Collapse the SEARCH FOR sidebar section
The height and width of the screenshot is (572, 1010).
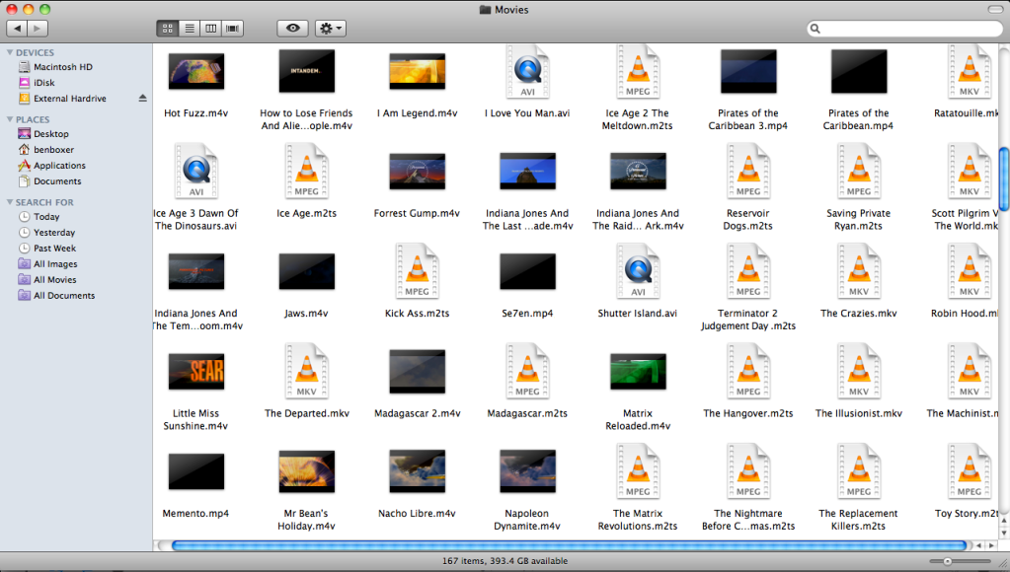click(x=10, y=202)
